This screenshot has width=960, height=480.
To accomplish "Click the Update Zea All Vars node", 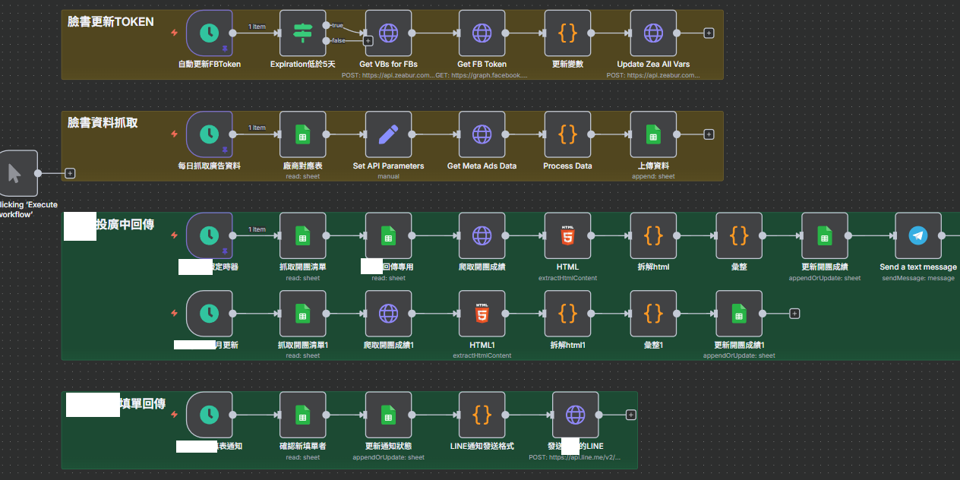I will (x=653, y=33).
